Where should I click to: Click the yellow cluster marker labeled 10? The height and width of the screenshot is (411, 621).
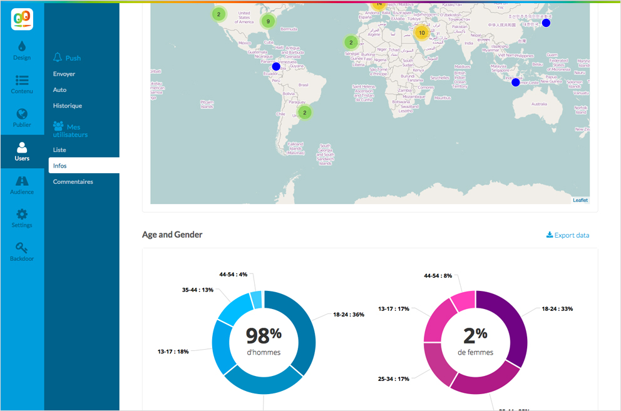tap(422, 33)
